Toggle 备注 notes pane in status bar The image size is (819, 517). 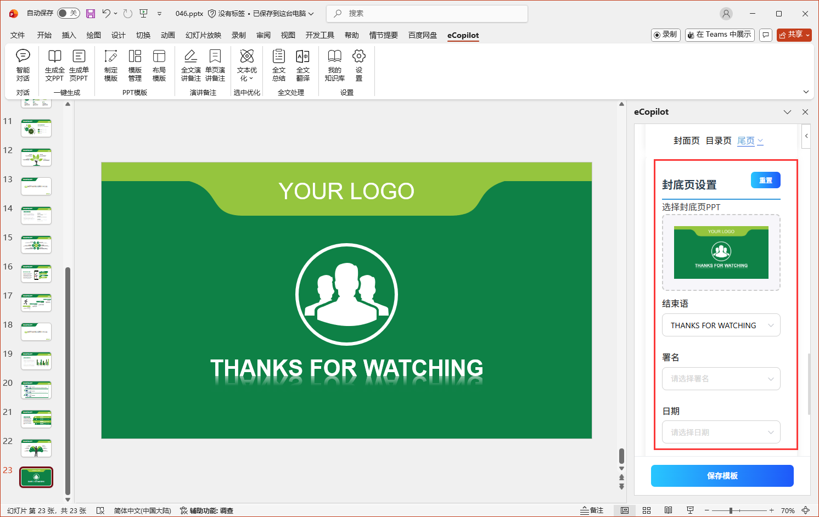pyautogui.click(x=592, y=510)
